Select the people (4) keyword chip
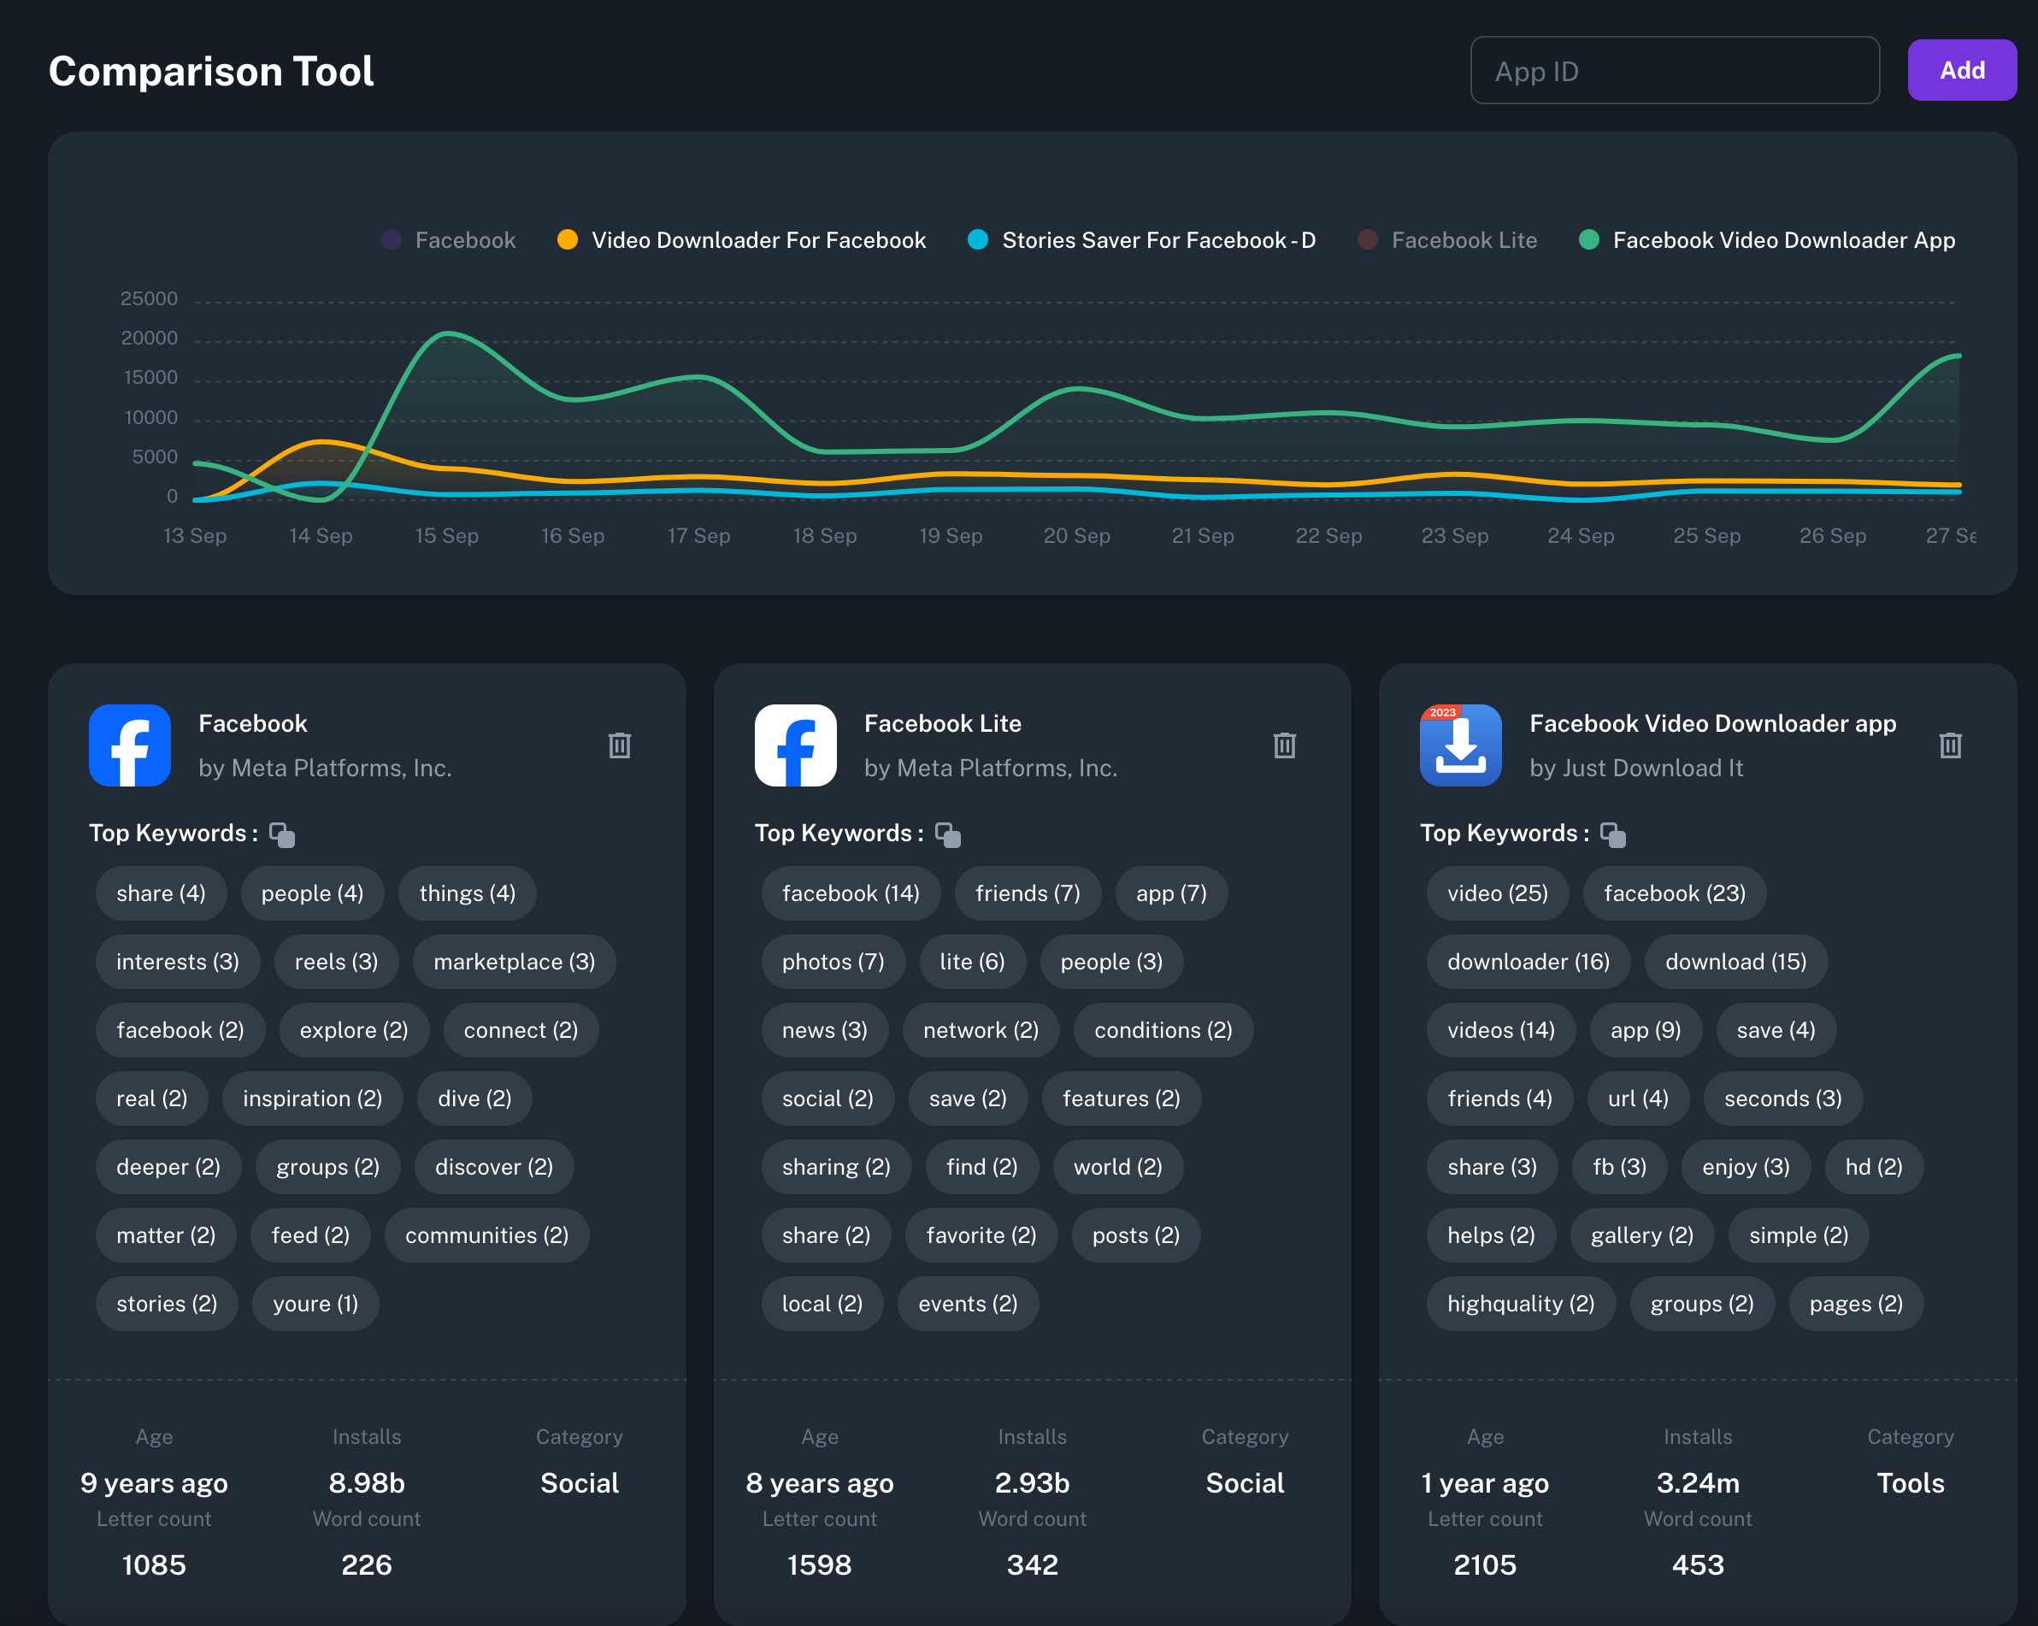The height and width of the screenshot is (1626, 2038). [x=312, y=893]
